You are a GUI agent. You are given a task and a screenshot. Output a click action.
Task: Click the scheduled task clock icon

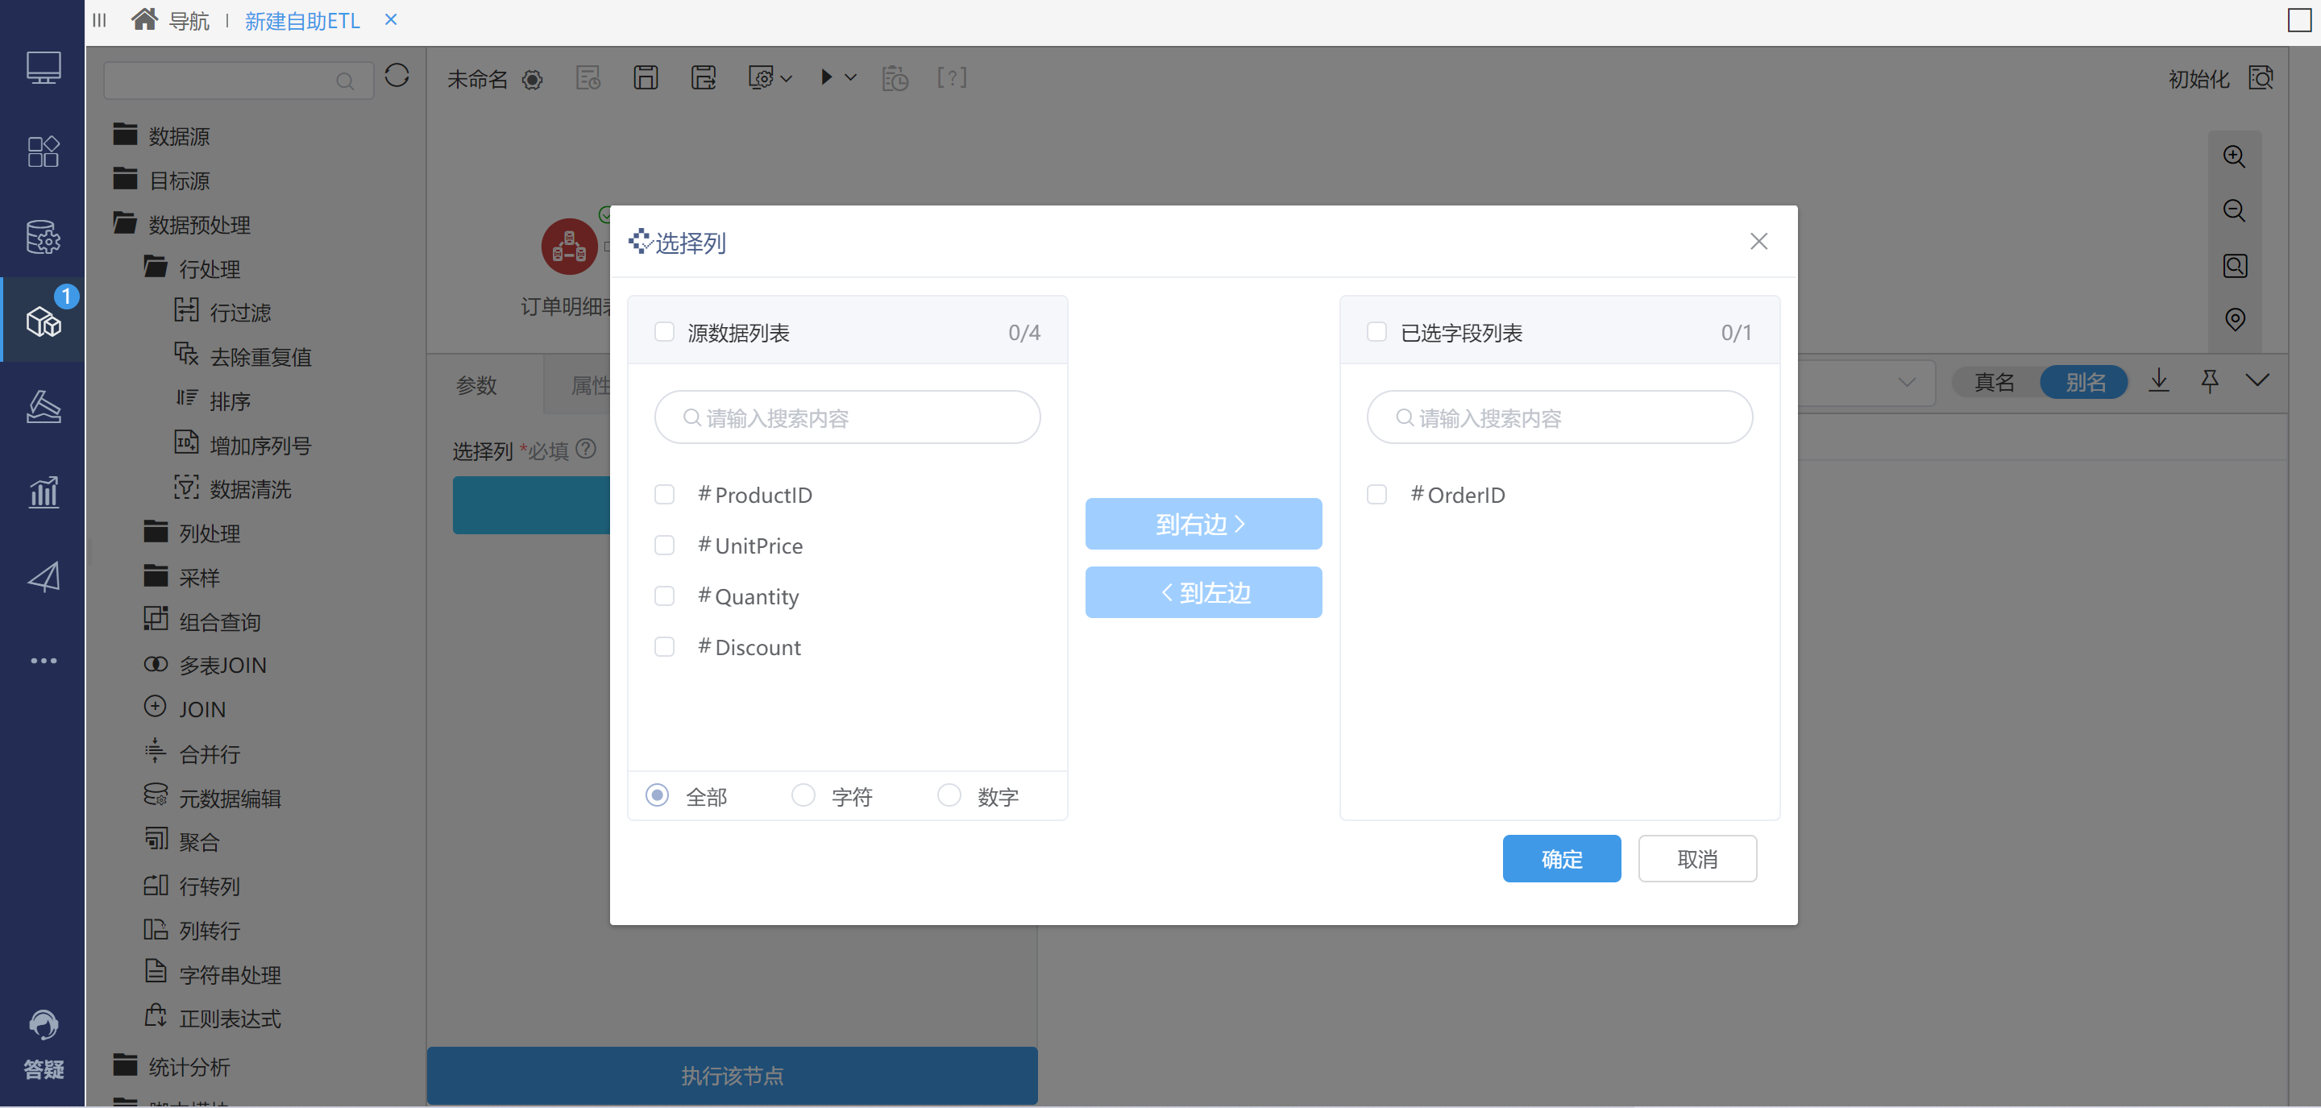(895, 78)
